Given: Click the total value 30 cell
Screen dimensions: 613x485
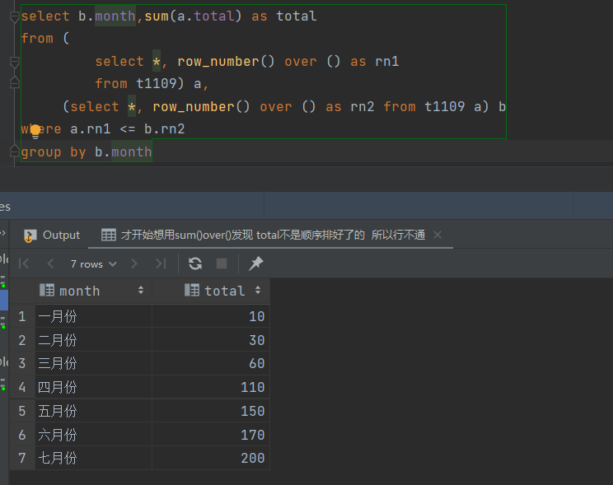Looking at the screenshot, I should tap(211, 340).
